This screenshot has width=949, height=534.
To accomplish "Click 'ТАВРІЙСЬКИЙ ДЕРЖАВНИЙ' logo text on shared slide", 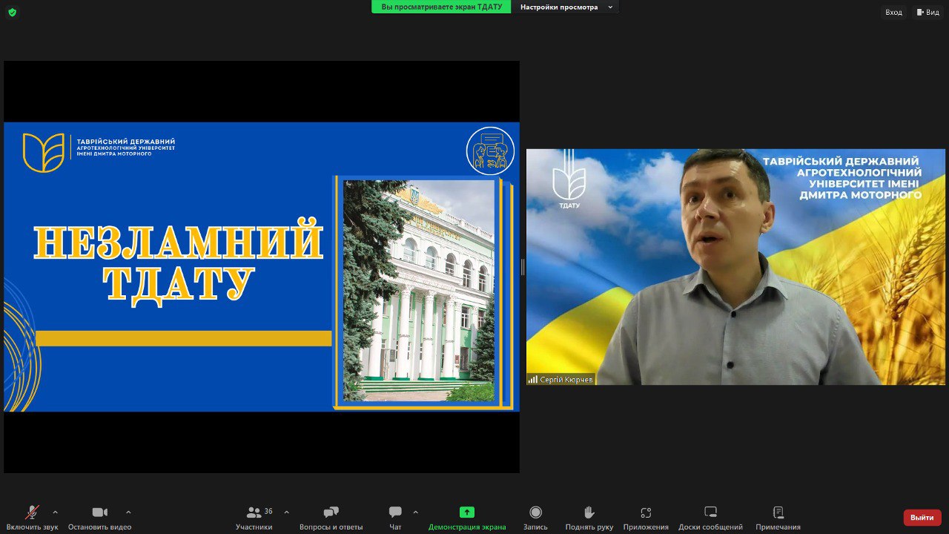I will (x=126, y=141).
